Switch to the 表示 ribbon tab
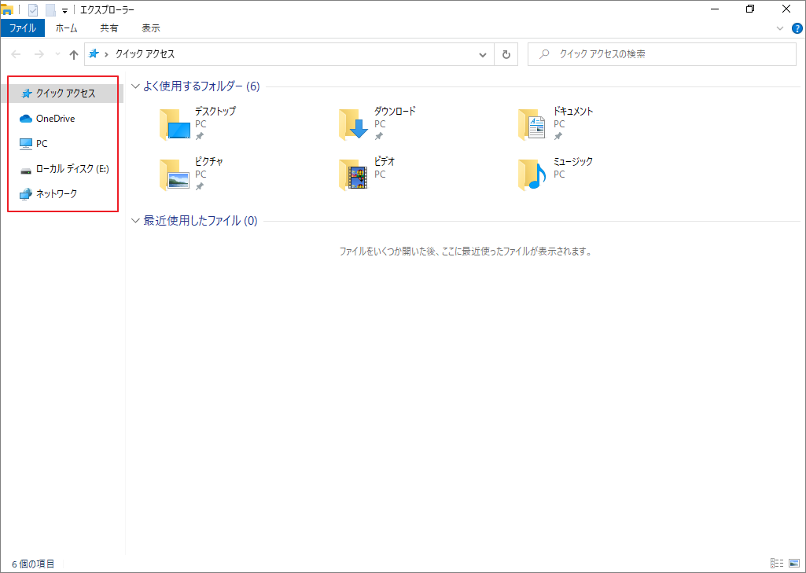 (x=150, y=28)
